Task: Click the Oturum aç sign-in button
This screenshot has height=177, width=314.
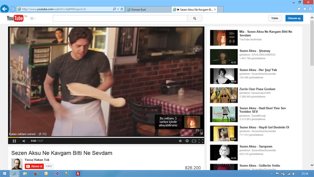Action: pos(294,18)
